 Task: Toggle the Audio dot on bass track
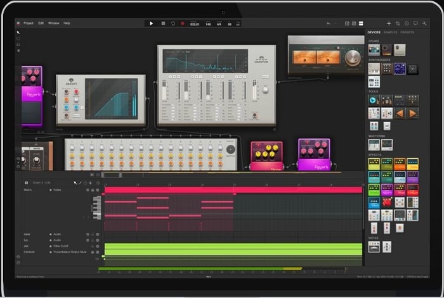click(51, 234)
